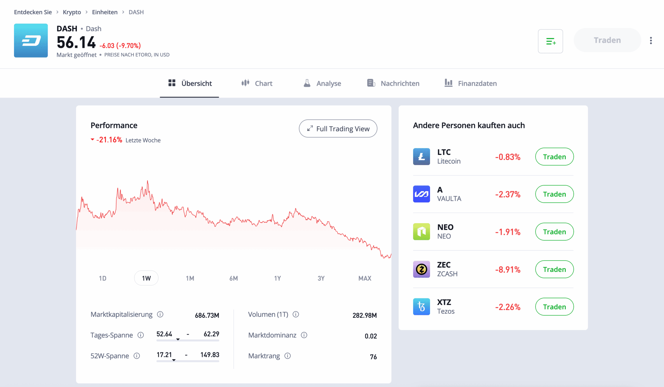
Task: Click the XTZ ticker name
Action: tap(444, 302)
